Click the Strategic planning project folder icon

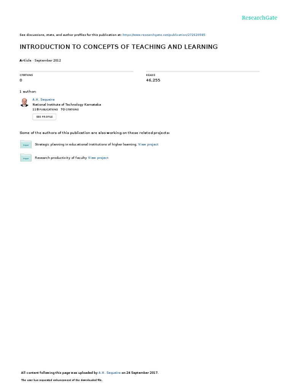pyautogui.click(x=26, y=144)
